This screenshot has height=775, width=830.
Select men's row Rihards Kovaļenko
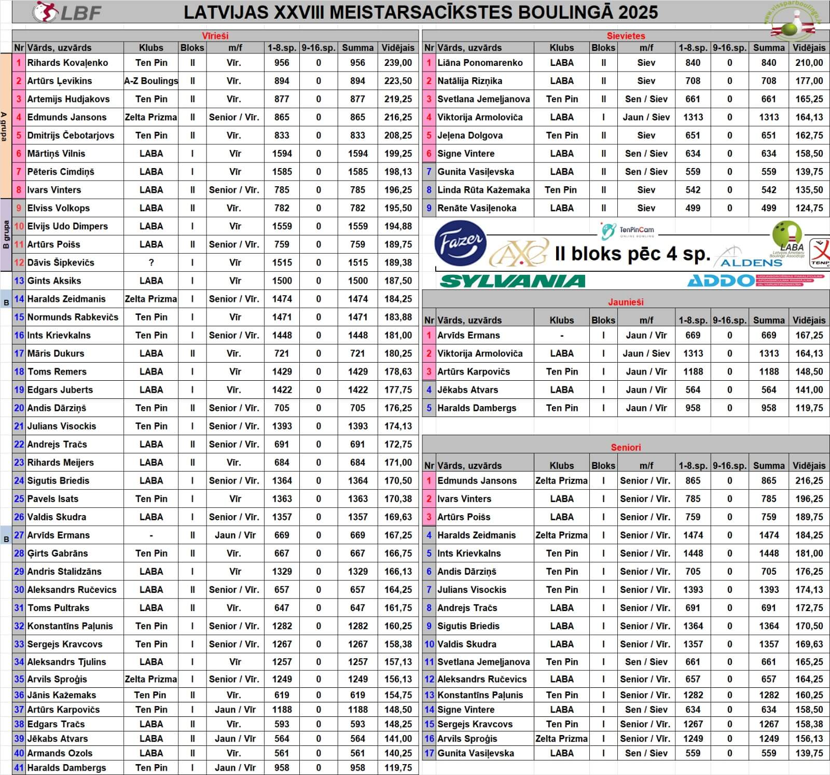pos(215,63)
